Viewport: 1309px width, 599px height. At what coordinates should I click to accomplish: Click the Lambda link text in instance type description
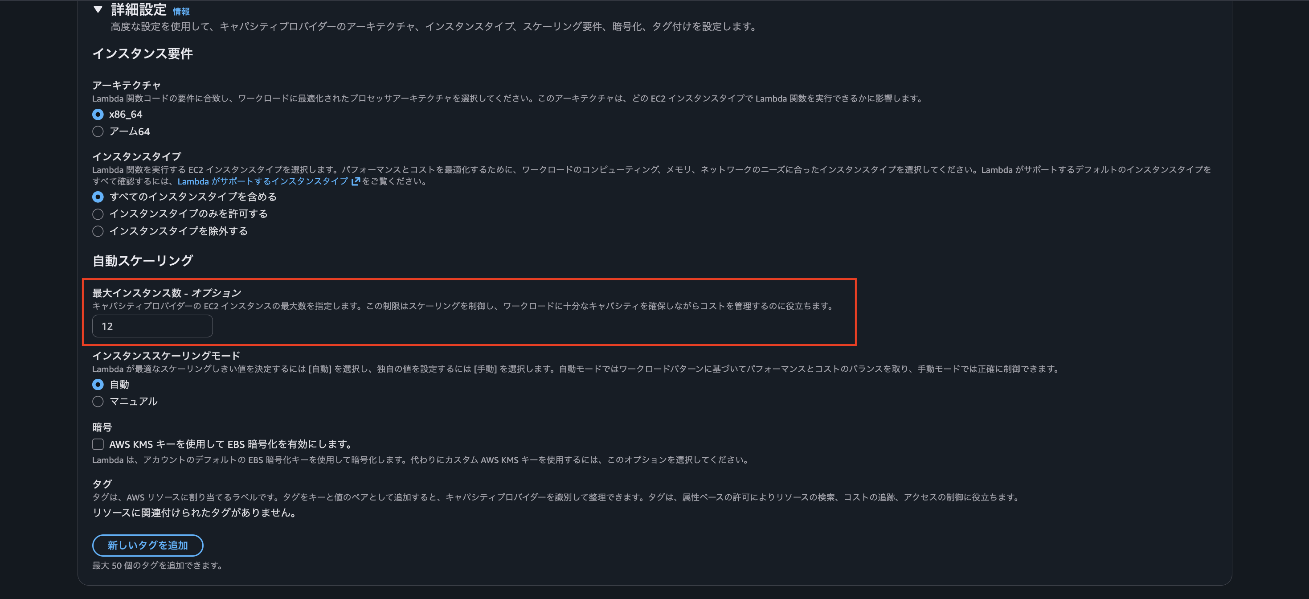tap(193, 181)
